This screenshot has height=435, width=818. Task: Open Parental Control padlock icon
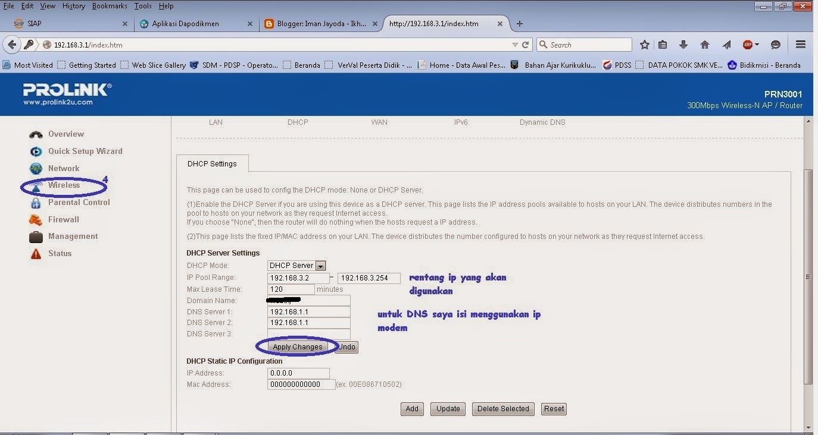pos(36,202)
